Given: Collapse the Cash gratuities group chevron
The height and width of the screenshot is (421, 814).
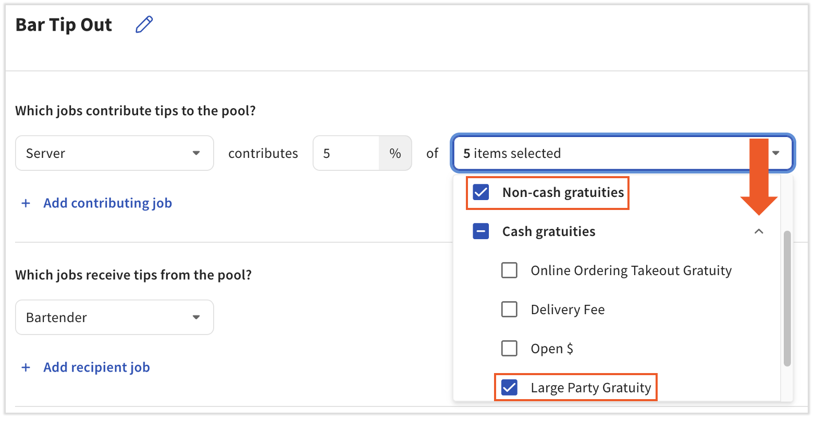Looking at the screenshot, I should (759, 231).
